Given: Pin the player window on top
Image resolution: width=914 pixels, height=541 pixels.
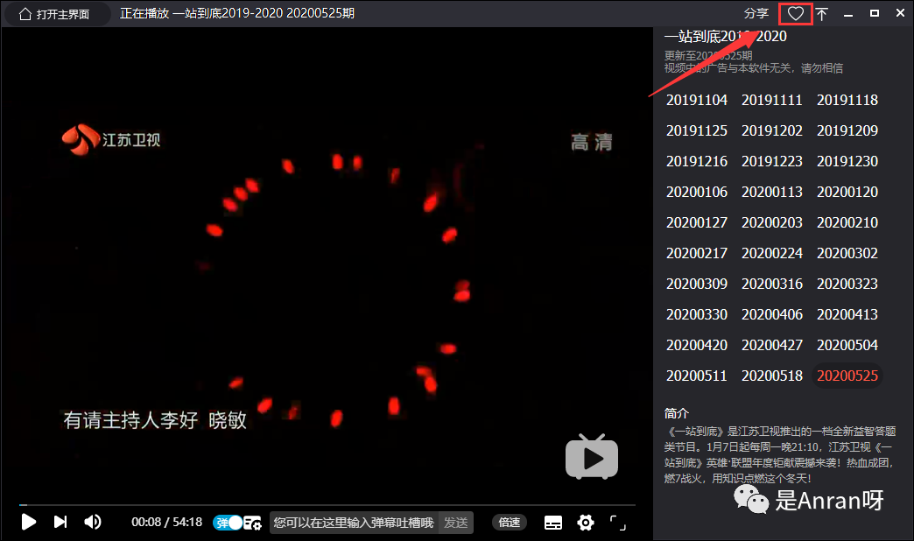Looking at the screenshot, I should [x=821, y=14].
